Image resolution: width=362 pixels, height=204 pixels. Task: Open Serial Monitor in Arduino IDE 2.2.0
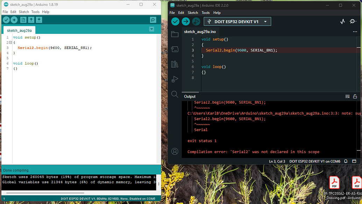(353, 21)
